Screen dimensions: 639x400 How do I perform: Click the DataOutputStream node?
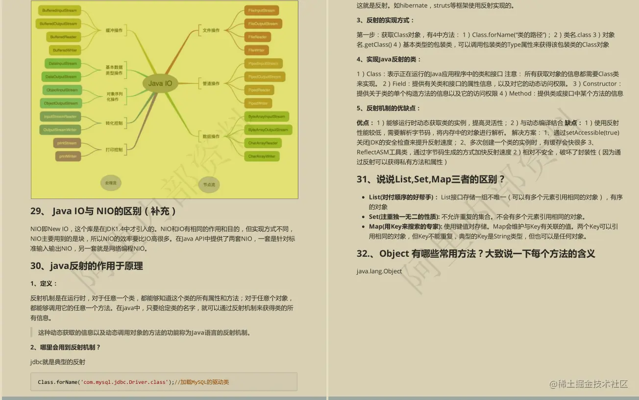[61, 76]
